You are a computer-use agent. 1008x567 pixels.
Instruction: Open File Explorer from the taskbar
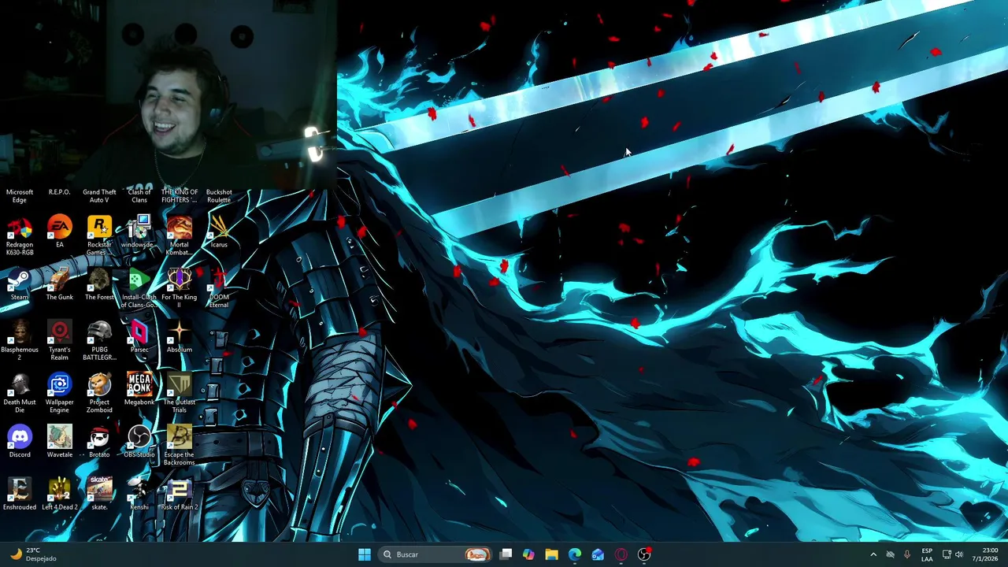(552, 554)
